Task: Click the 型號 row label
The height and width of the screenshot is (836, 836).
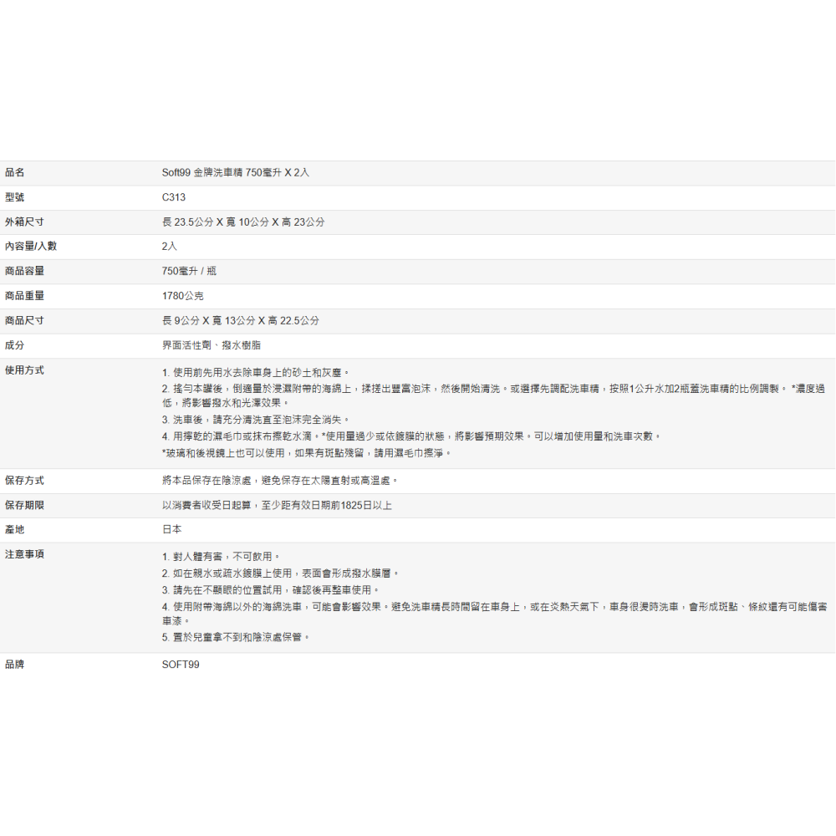Action: pos(15,198)
